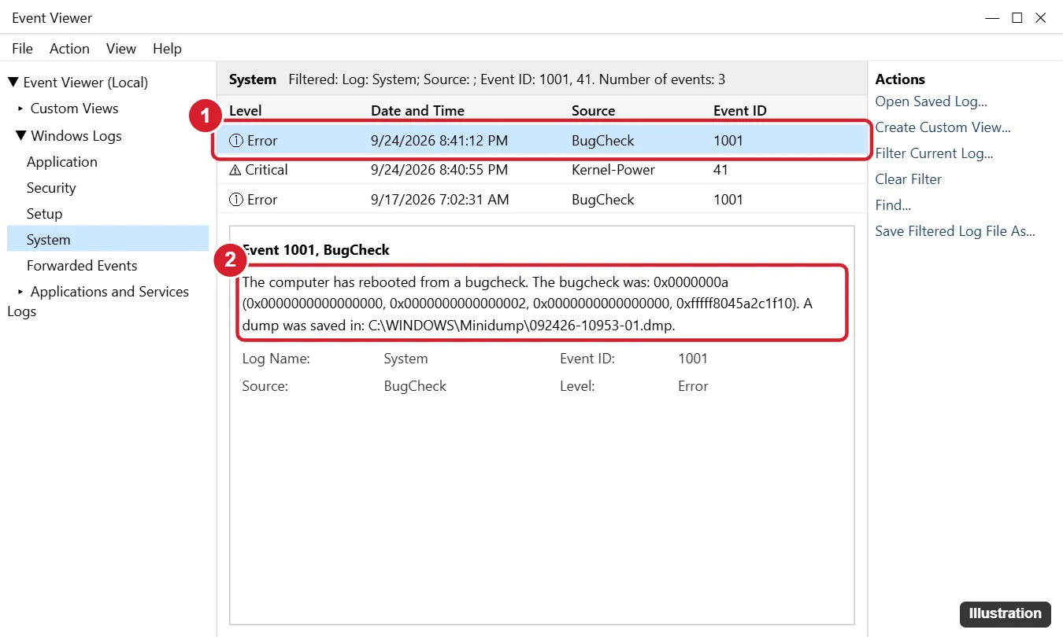Image resolution: width=1063 pixels, height=637 pixels.
Task: Collapse the Event Viewer (Local) node
Action: pos(13,83)
